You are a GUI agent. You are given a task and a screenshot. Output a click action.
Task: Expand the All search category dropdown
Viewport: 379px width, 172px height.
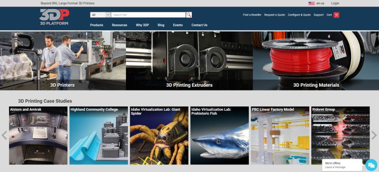pyautogui.click(x=100, y=15)
